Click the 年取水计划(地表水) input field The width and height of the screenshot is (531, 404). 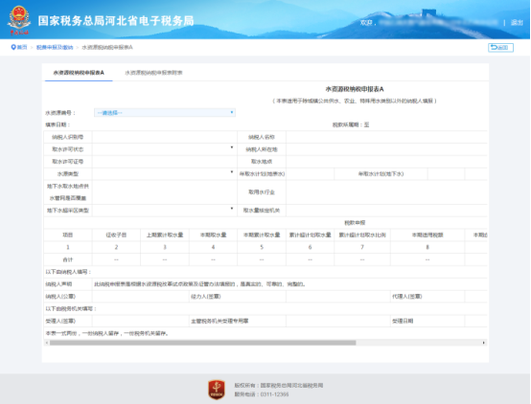[310, 174]
